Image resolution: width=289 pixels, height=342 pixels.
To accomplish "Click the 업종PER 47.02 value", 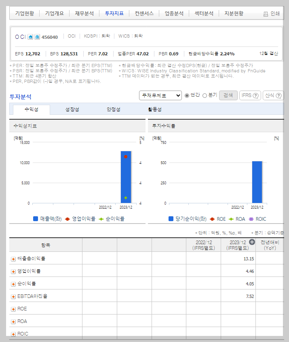I will 142,54.
